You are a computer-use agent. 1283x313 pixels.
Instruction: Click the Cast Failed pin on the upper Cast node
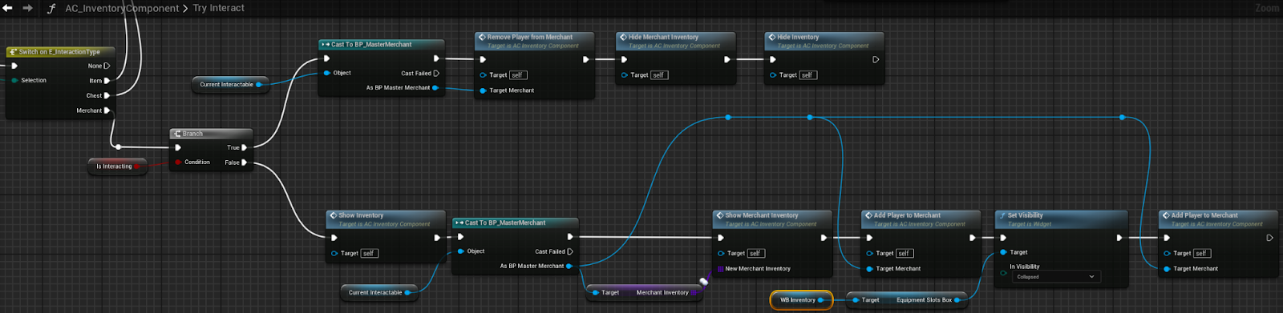(436, 73)
